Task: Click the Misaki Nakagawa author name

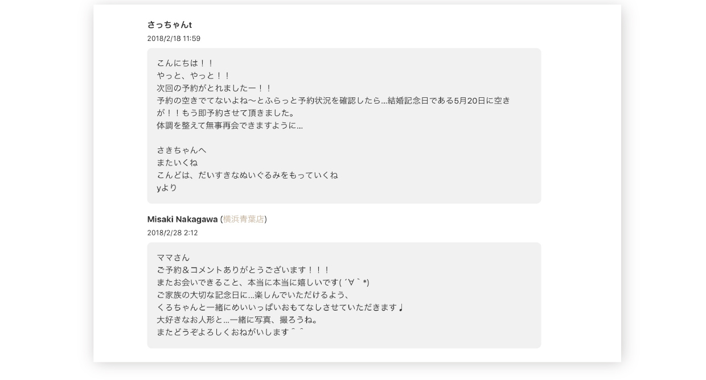Action: click(x=182, y=219)
